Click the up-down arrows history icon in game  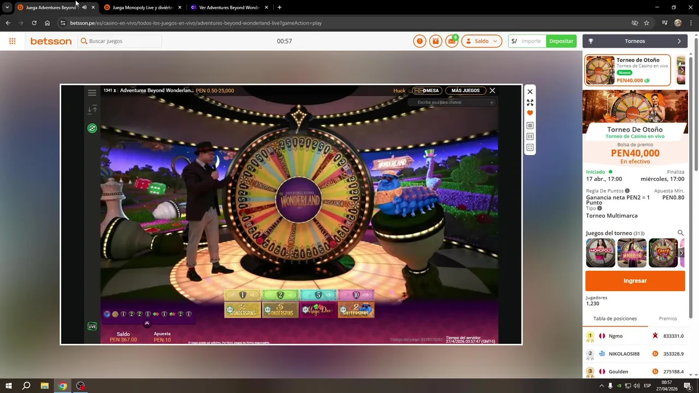coord(92,110)
